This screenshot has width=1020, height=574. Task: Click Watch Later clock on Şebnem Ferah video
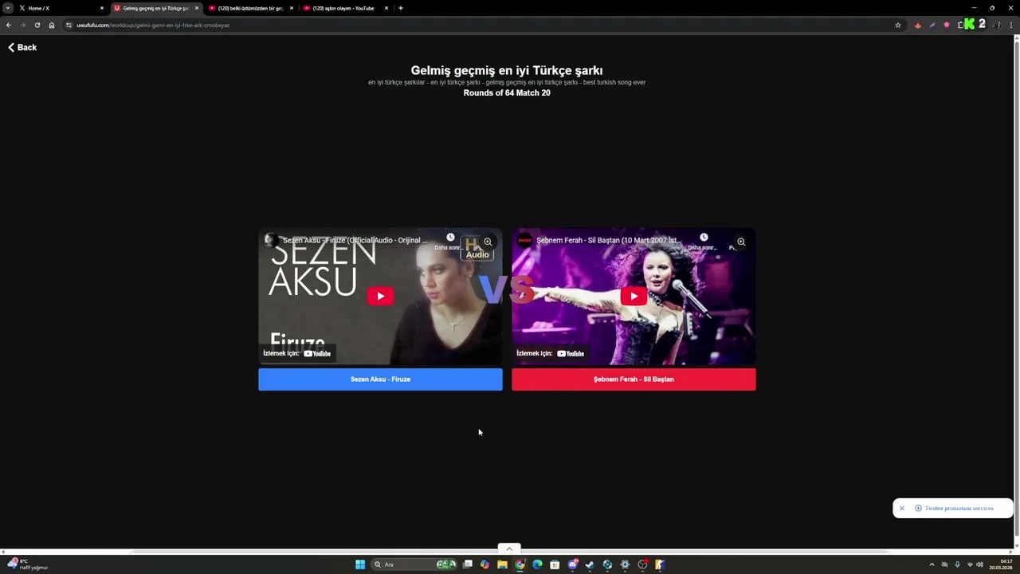[704, 238]
